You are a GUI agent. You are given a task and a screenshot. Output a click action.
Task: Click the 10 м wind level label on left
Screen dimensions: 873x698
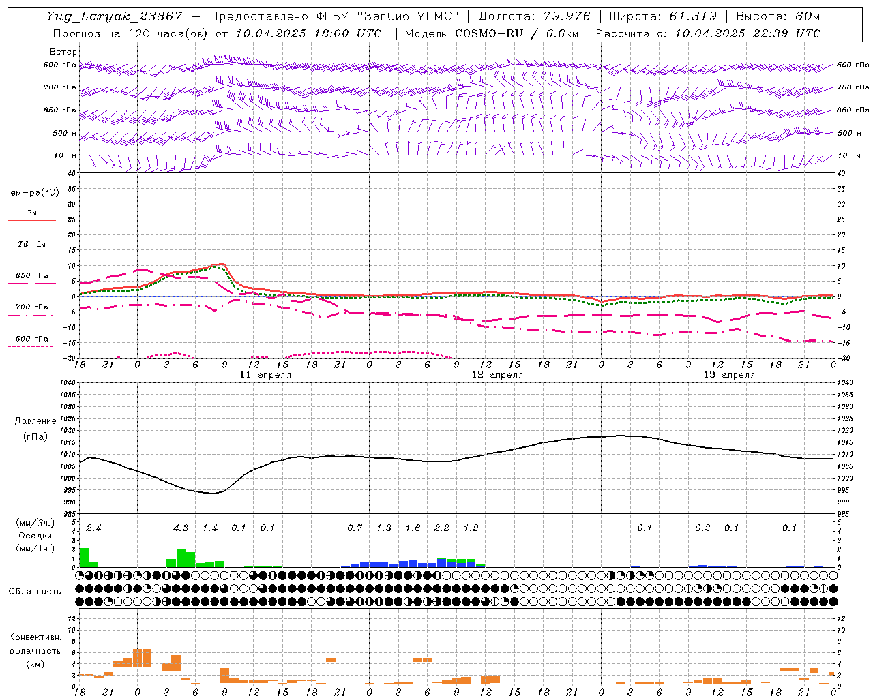coord(65,156)
